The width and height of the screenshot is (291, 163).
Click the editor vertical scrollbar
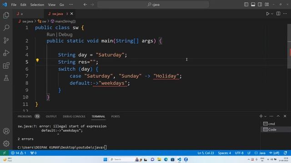click(x=289, y=46)
